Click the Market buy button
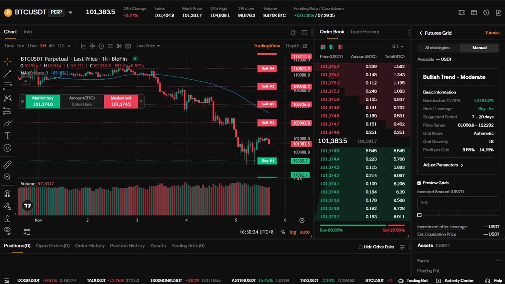505x284 pixels. (43, 101)
